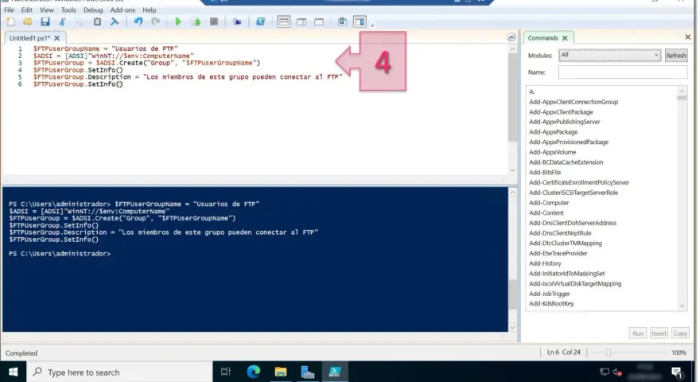This screenshot has height=382, width=700.
Task: Click Run button in Commands panel
Action: click(x=637, y=333)
